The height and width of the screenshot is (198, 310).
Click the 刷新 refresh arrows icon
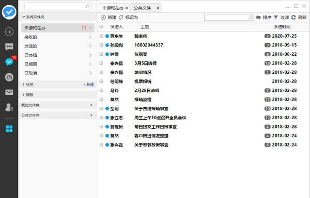pyautogui.click(x=293, y=18)
